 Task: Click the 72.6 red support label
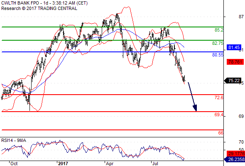(x=219, y=98)
